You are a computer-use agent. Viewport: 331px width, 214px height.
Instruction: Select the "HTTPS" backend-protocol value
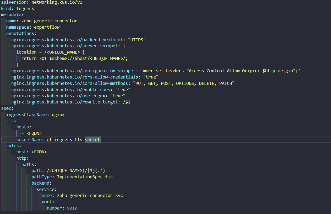pyautogui.click(x=137, y=40)
